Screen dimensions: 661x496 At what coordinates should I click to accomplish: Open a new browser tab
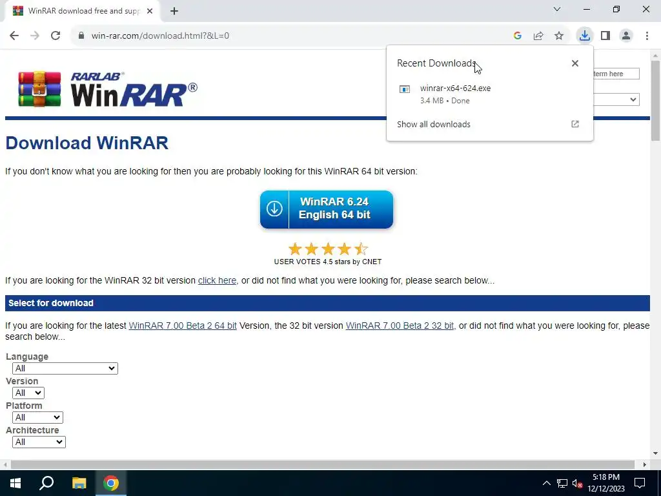pos(174,11)
